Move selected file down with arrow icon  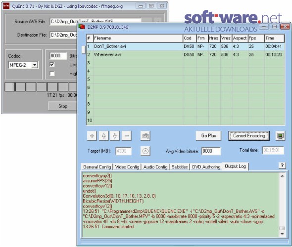point(115,136)
